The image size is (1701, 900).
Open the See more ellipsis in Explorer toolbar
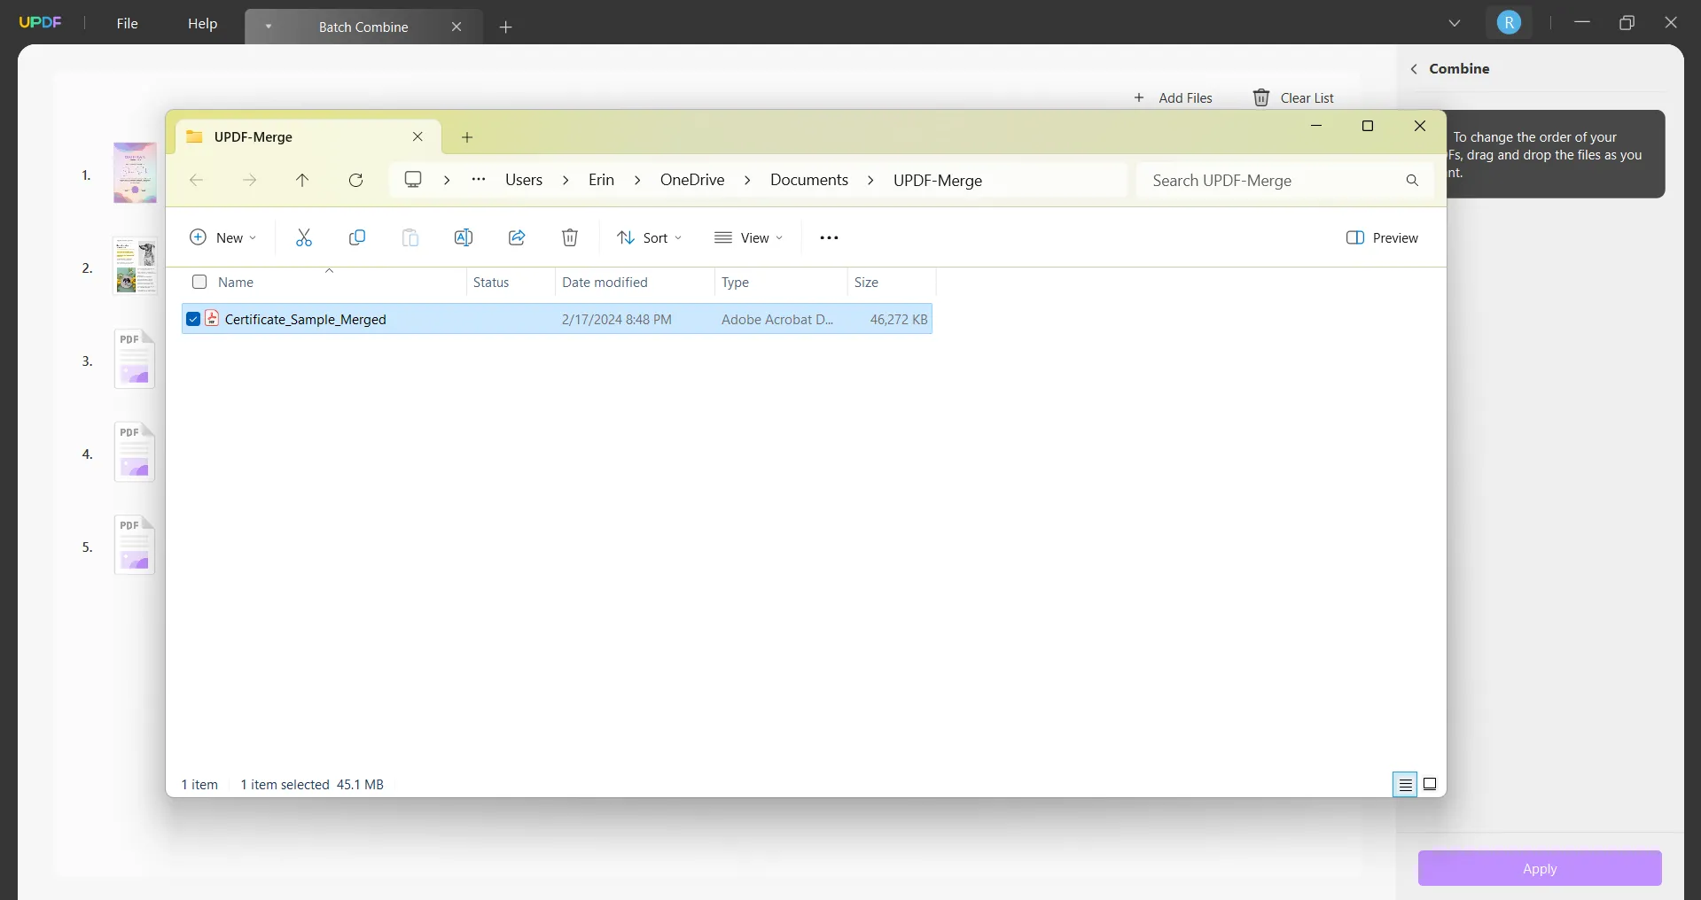(829, 237)
